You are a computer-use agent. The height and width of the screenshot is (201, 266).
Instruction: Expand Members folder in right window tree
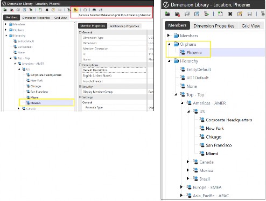[x=169, y=36]
